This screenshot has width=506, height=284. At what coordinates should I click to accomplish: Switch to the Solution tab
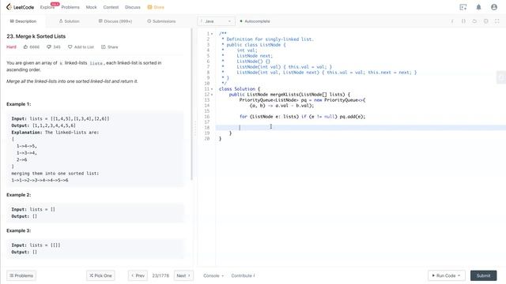tap(69, 21)
